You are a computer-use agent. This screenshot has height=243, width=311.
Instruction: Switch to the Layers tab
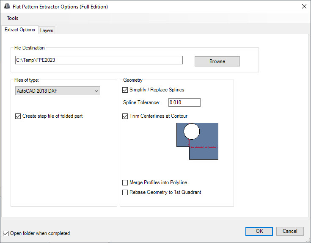[47, 30]
